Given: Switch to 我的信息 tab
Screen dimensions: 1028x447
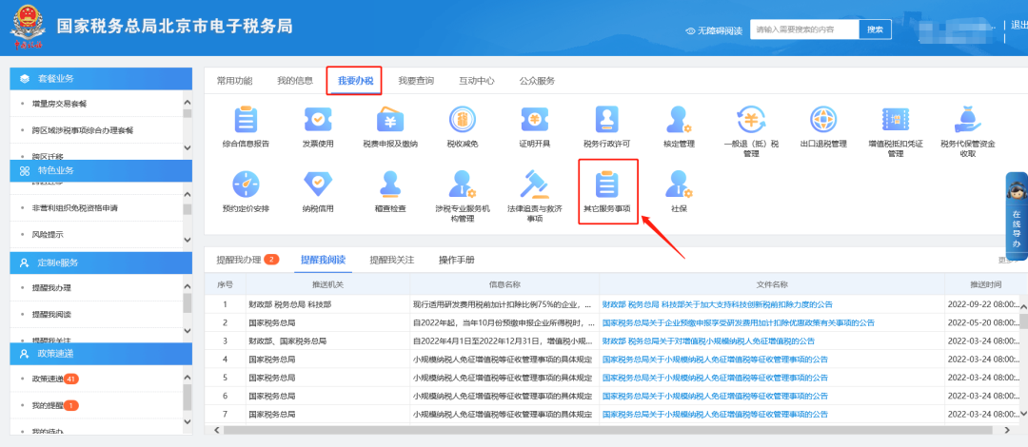Looking at the screenshot, I should (x=294, y=81).
